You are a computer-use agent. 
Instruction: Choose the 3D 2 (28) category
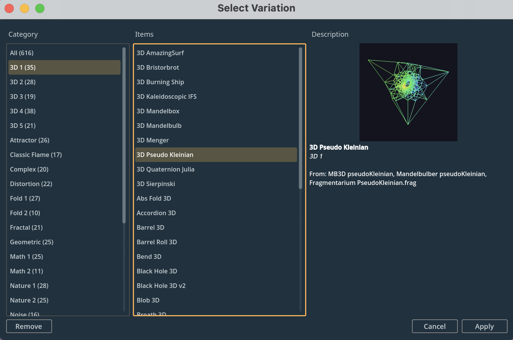64,82
